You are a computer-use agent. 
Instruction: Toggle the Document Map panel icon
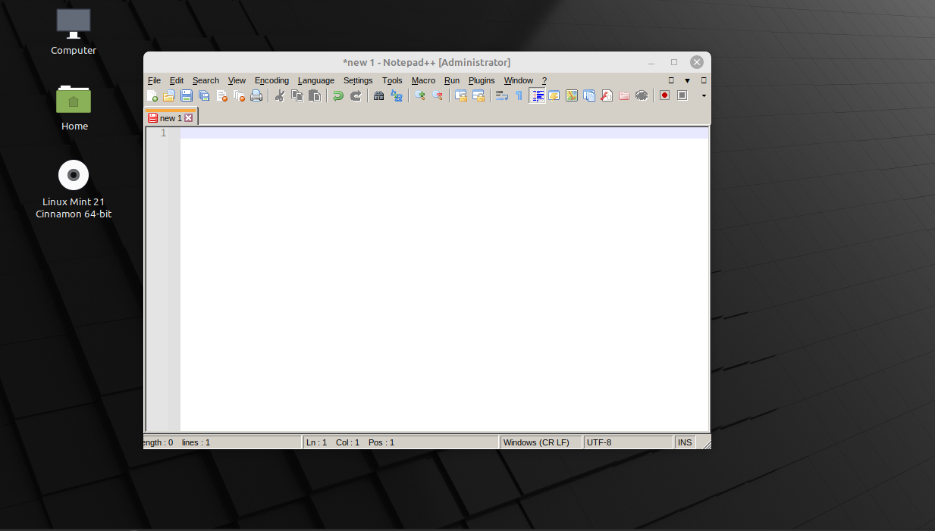point(572,95)
